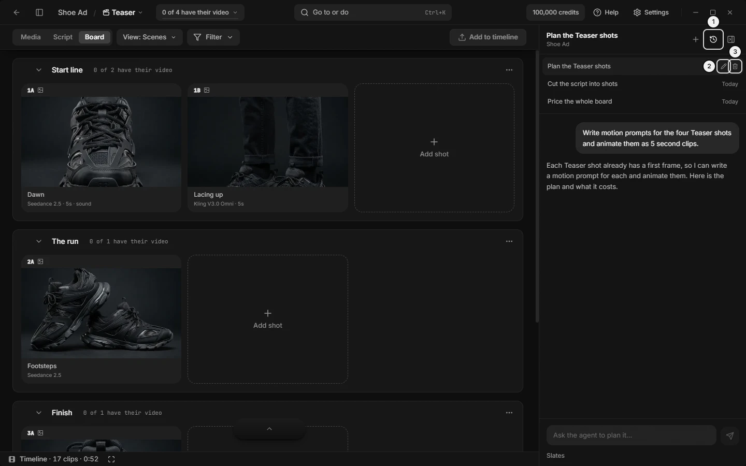
Task: Click Add to timeline button
Action: click(x=488, y=37)
